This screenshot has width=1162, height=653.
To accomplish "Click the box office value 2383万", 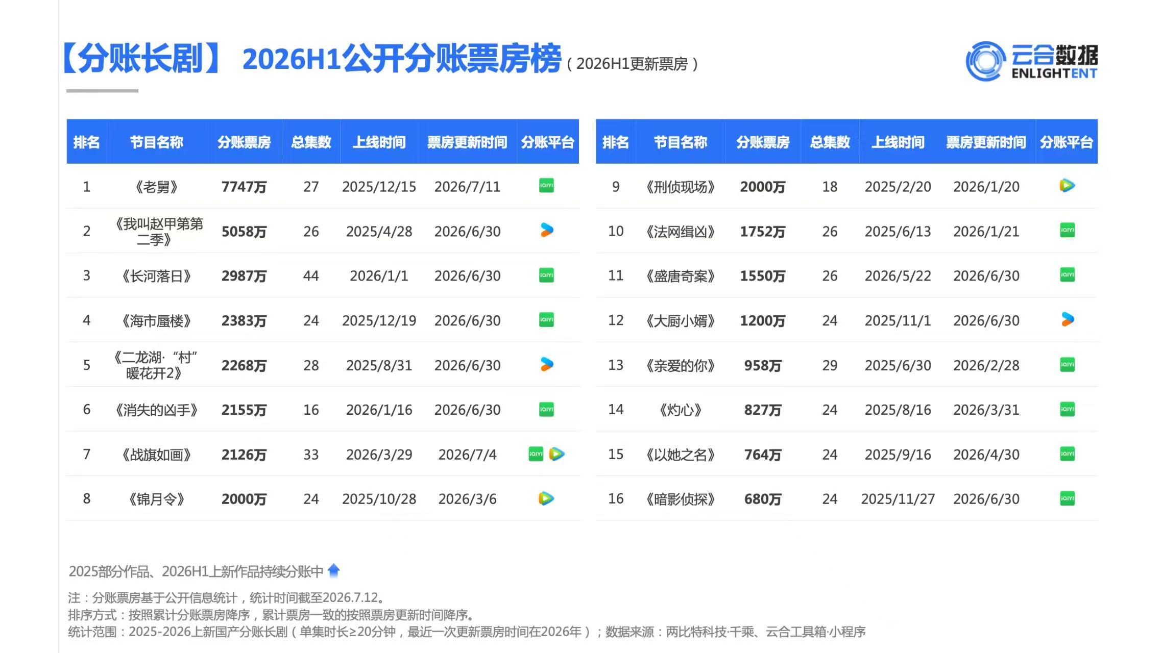I will pos(244,321).
